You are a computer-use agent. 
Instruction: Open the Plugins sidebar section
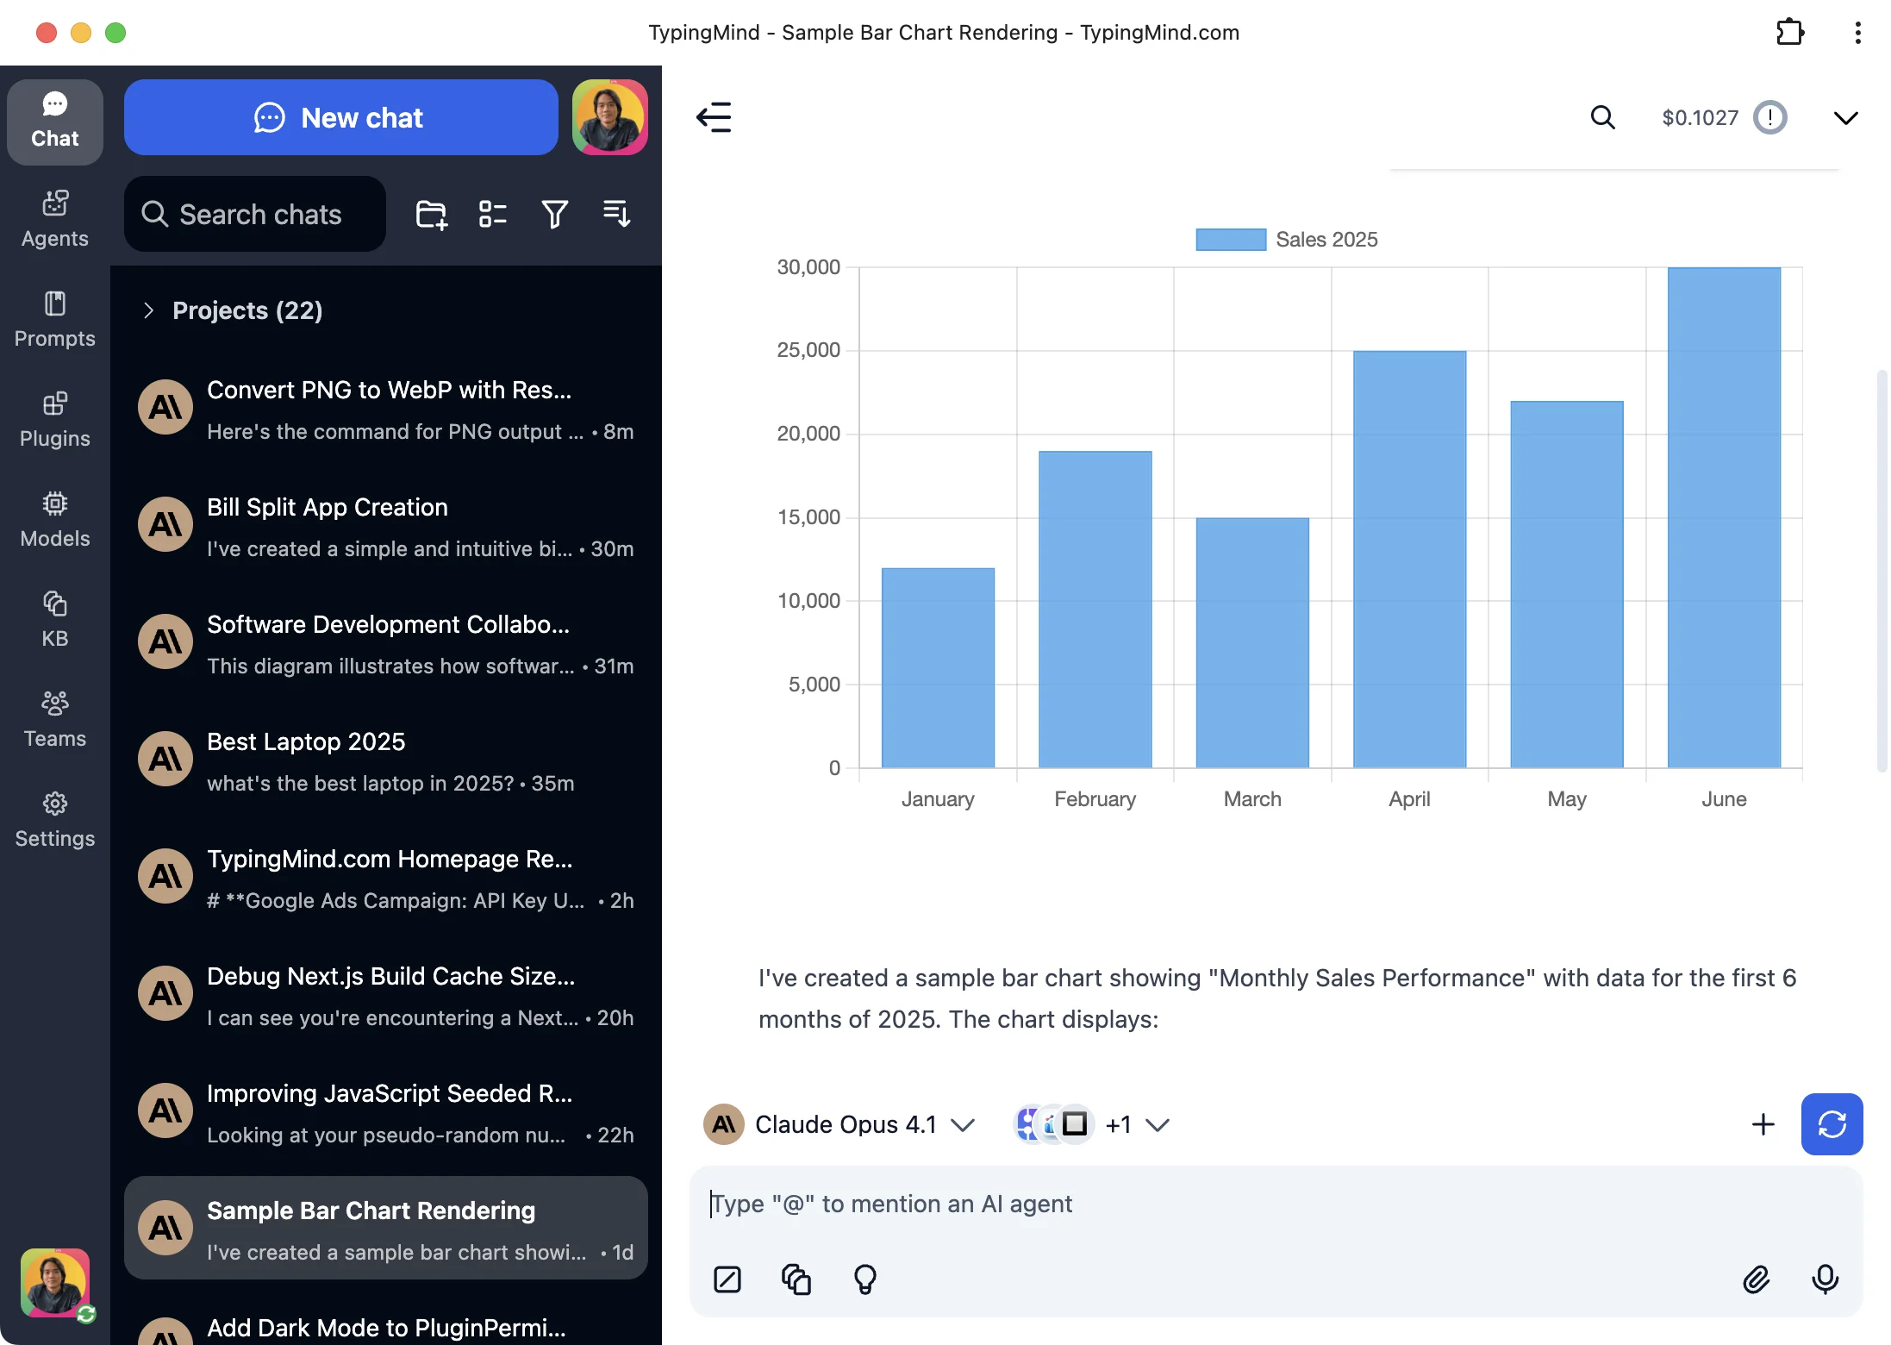tap(54, 420)
